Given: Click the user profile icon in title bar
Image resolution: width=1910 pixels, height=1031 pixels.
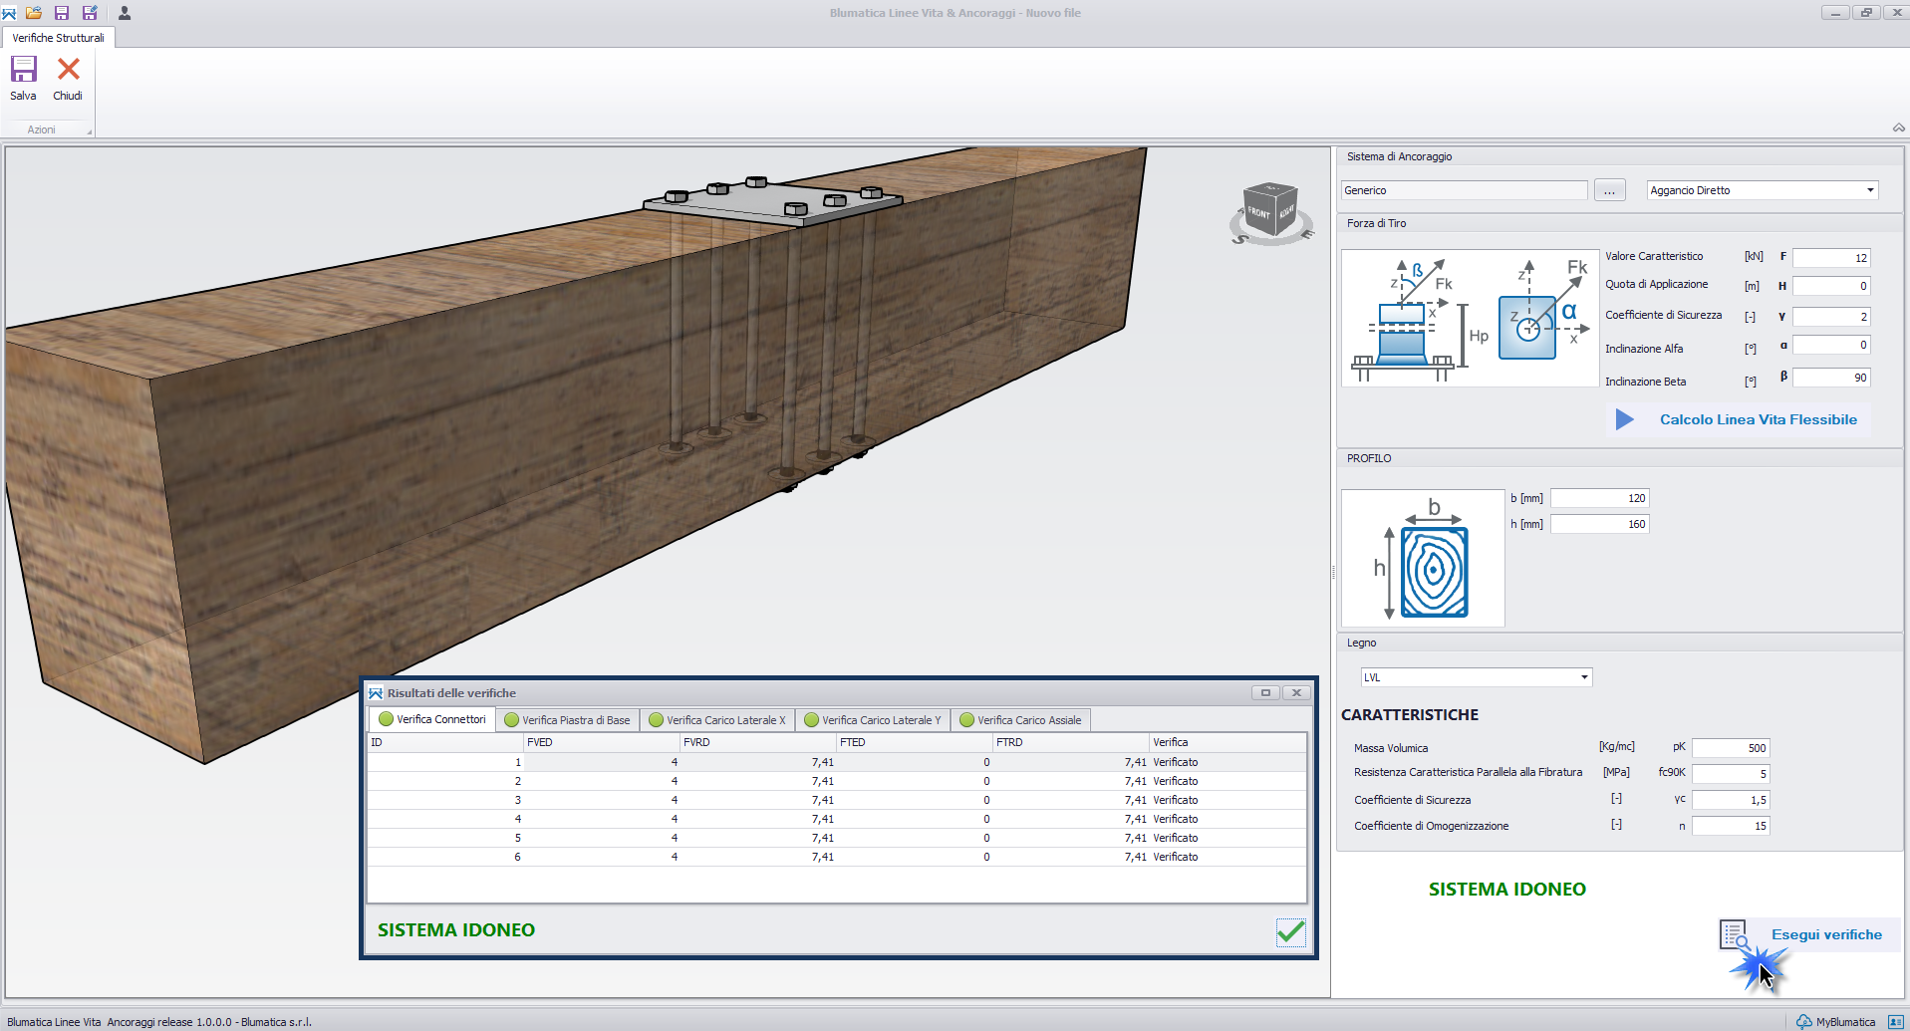Looking at the screenshot, I should coord(125,13).
